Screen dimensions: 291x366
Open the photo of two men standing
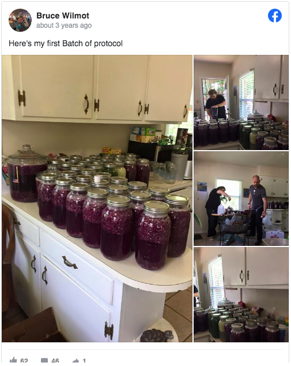click(x=241, y=199)
